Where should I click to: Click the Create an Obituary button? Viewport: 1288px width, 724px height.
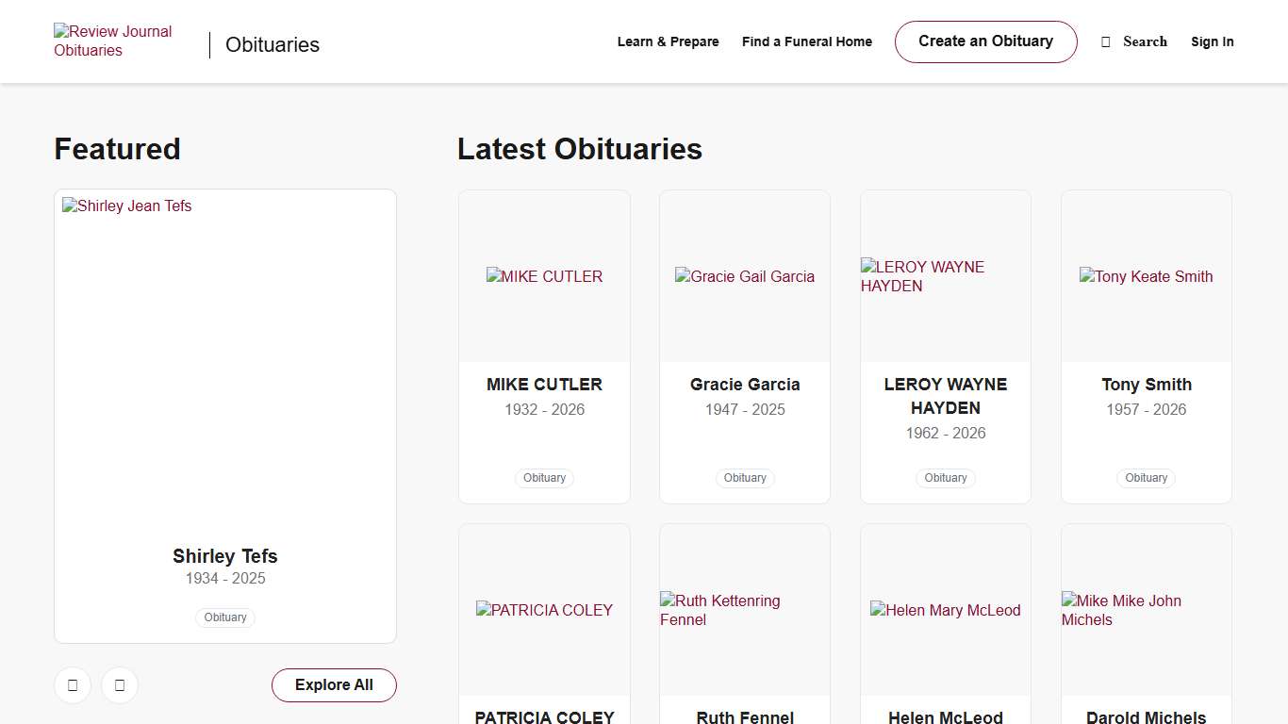pos(985,41)
